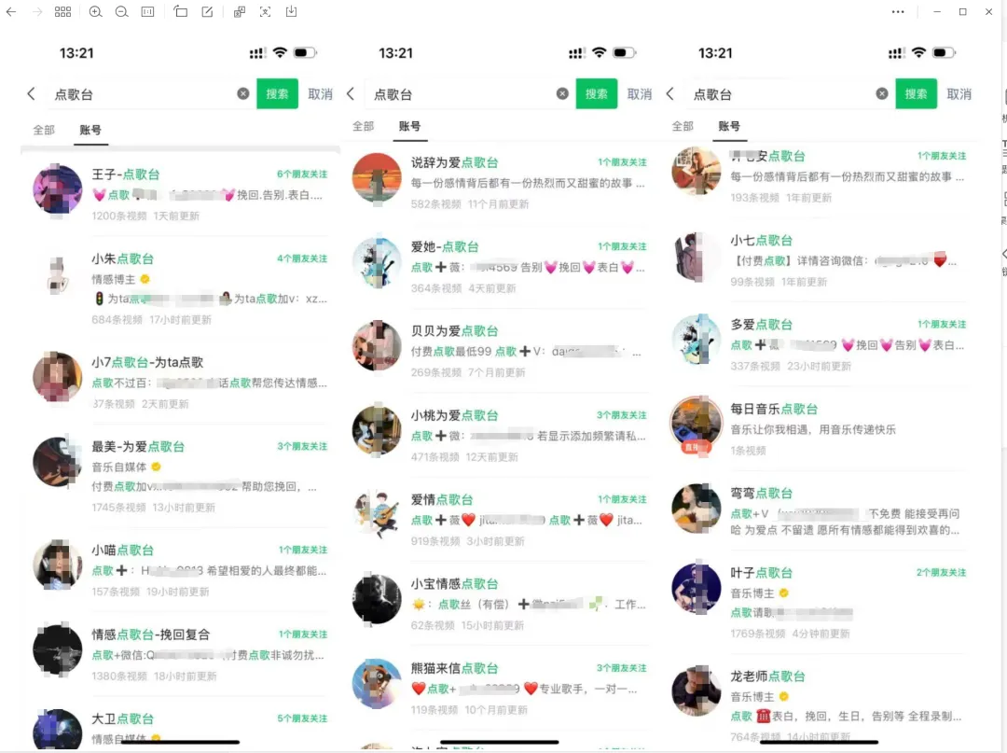Click the green 搜索 button in middle screen

(597, 94)
